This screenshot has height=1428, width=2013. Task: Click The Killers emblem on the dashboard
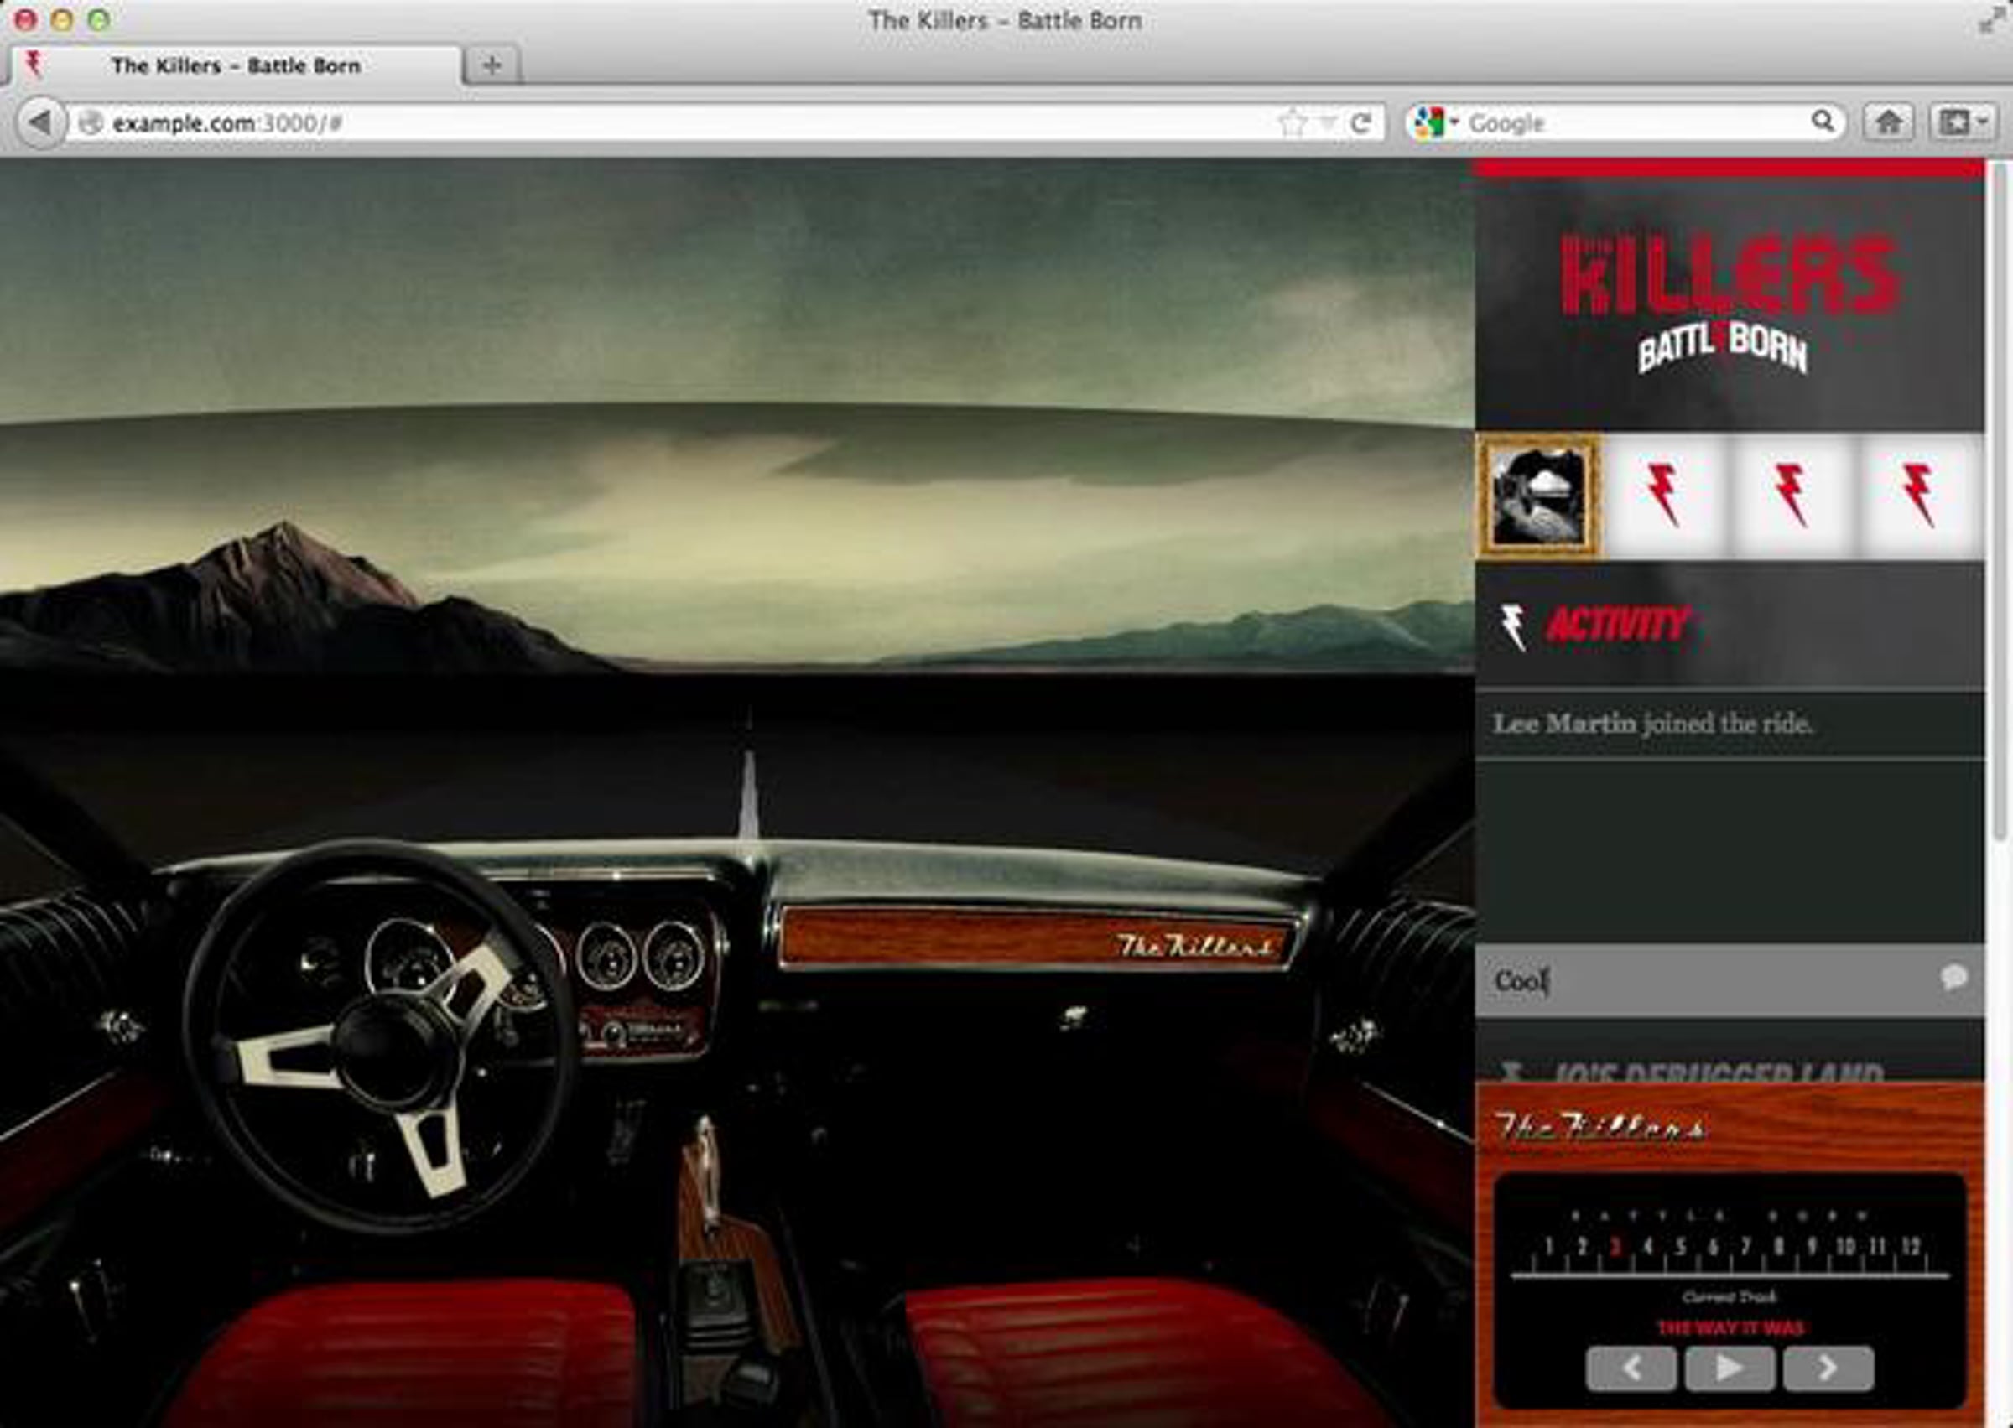coord(1194,946)
